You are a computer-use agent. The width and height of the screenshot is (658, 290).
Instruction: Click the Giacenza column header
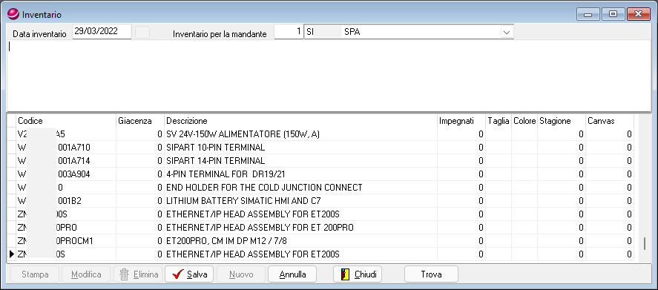pos(140,121)
